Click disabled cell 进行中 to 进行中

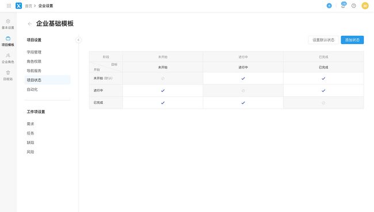pyautogui.click(x=243, y=91)
